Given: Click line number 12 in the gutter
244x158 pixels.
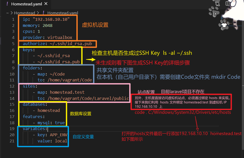Looking at the screenshot, I should (12, 86).
